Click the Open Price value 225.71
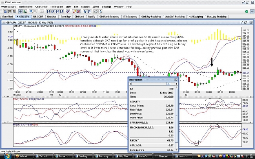 170,118
